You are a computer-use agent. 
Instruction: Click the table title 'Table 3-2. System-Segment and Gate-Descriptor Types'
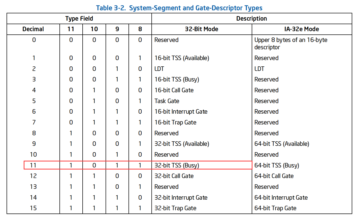tap(179, 8)
